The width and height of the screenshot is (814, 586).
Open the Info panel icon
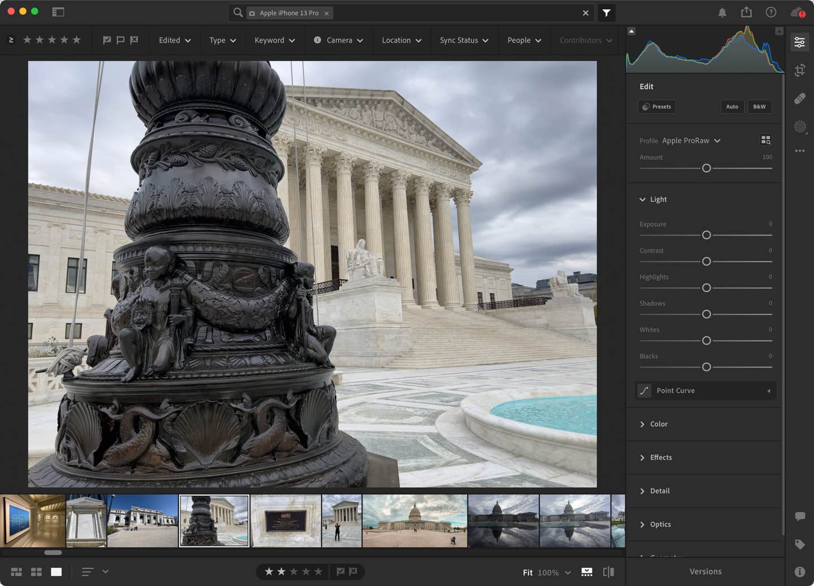tap(800, 571)
